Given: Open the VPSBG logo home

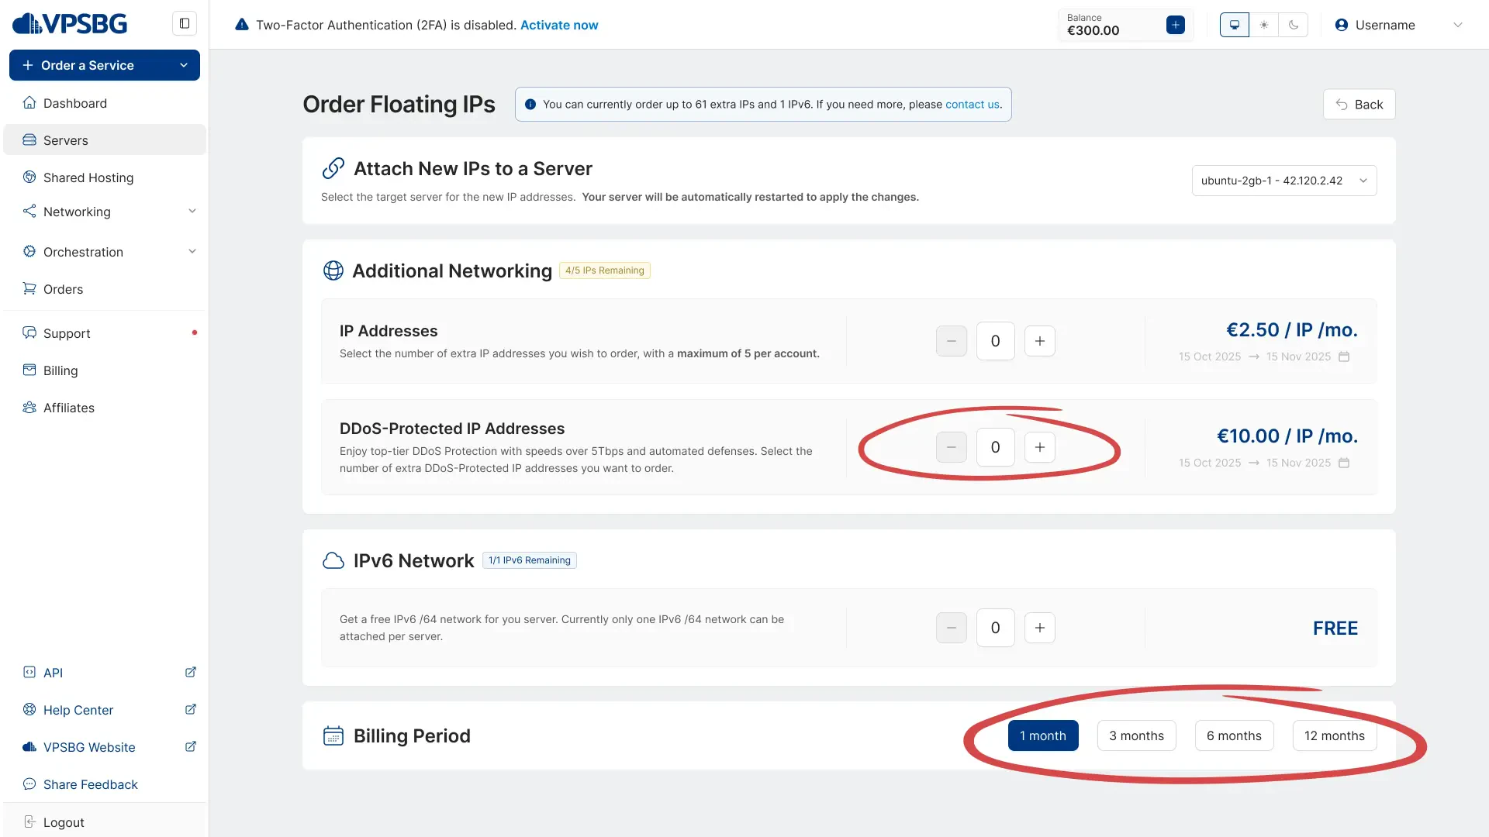Looking at the screenshot, I should coord(70,24).
